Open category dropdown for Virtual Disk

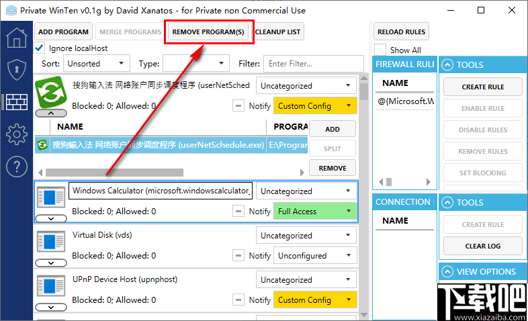tap(306, 235)
